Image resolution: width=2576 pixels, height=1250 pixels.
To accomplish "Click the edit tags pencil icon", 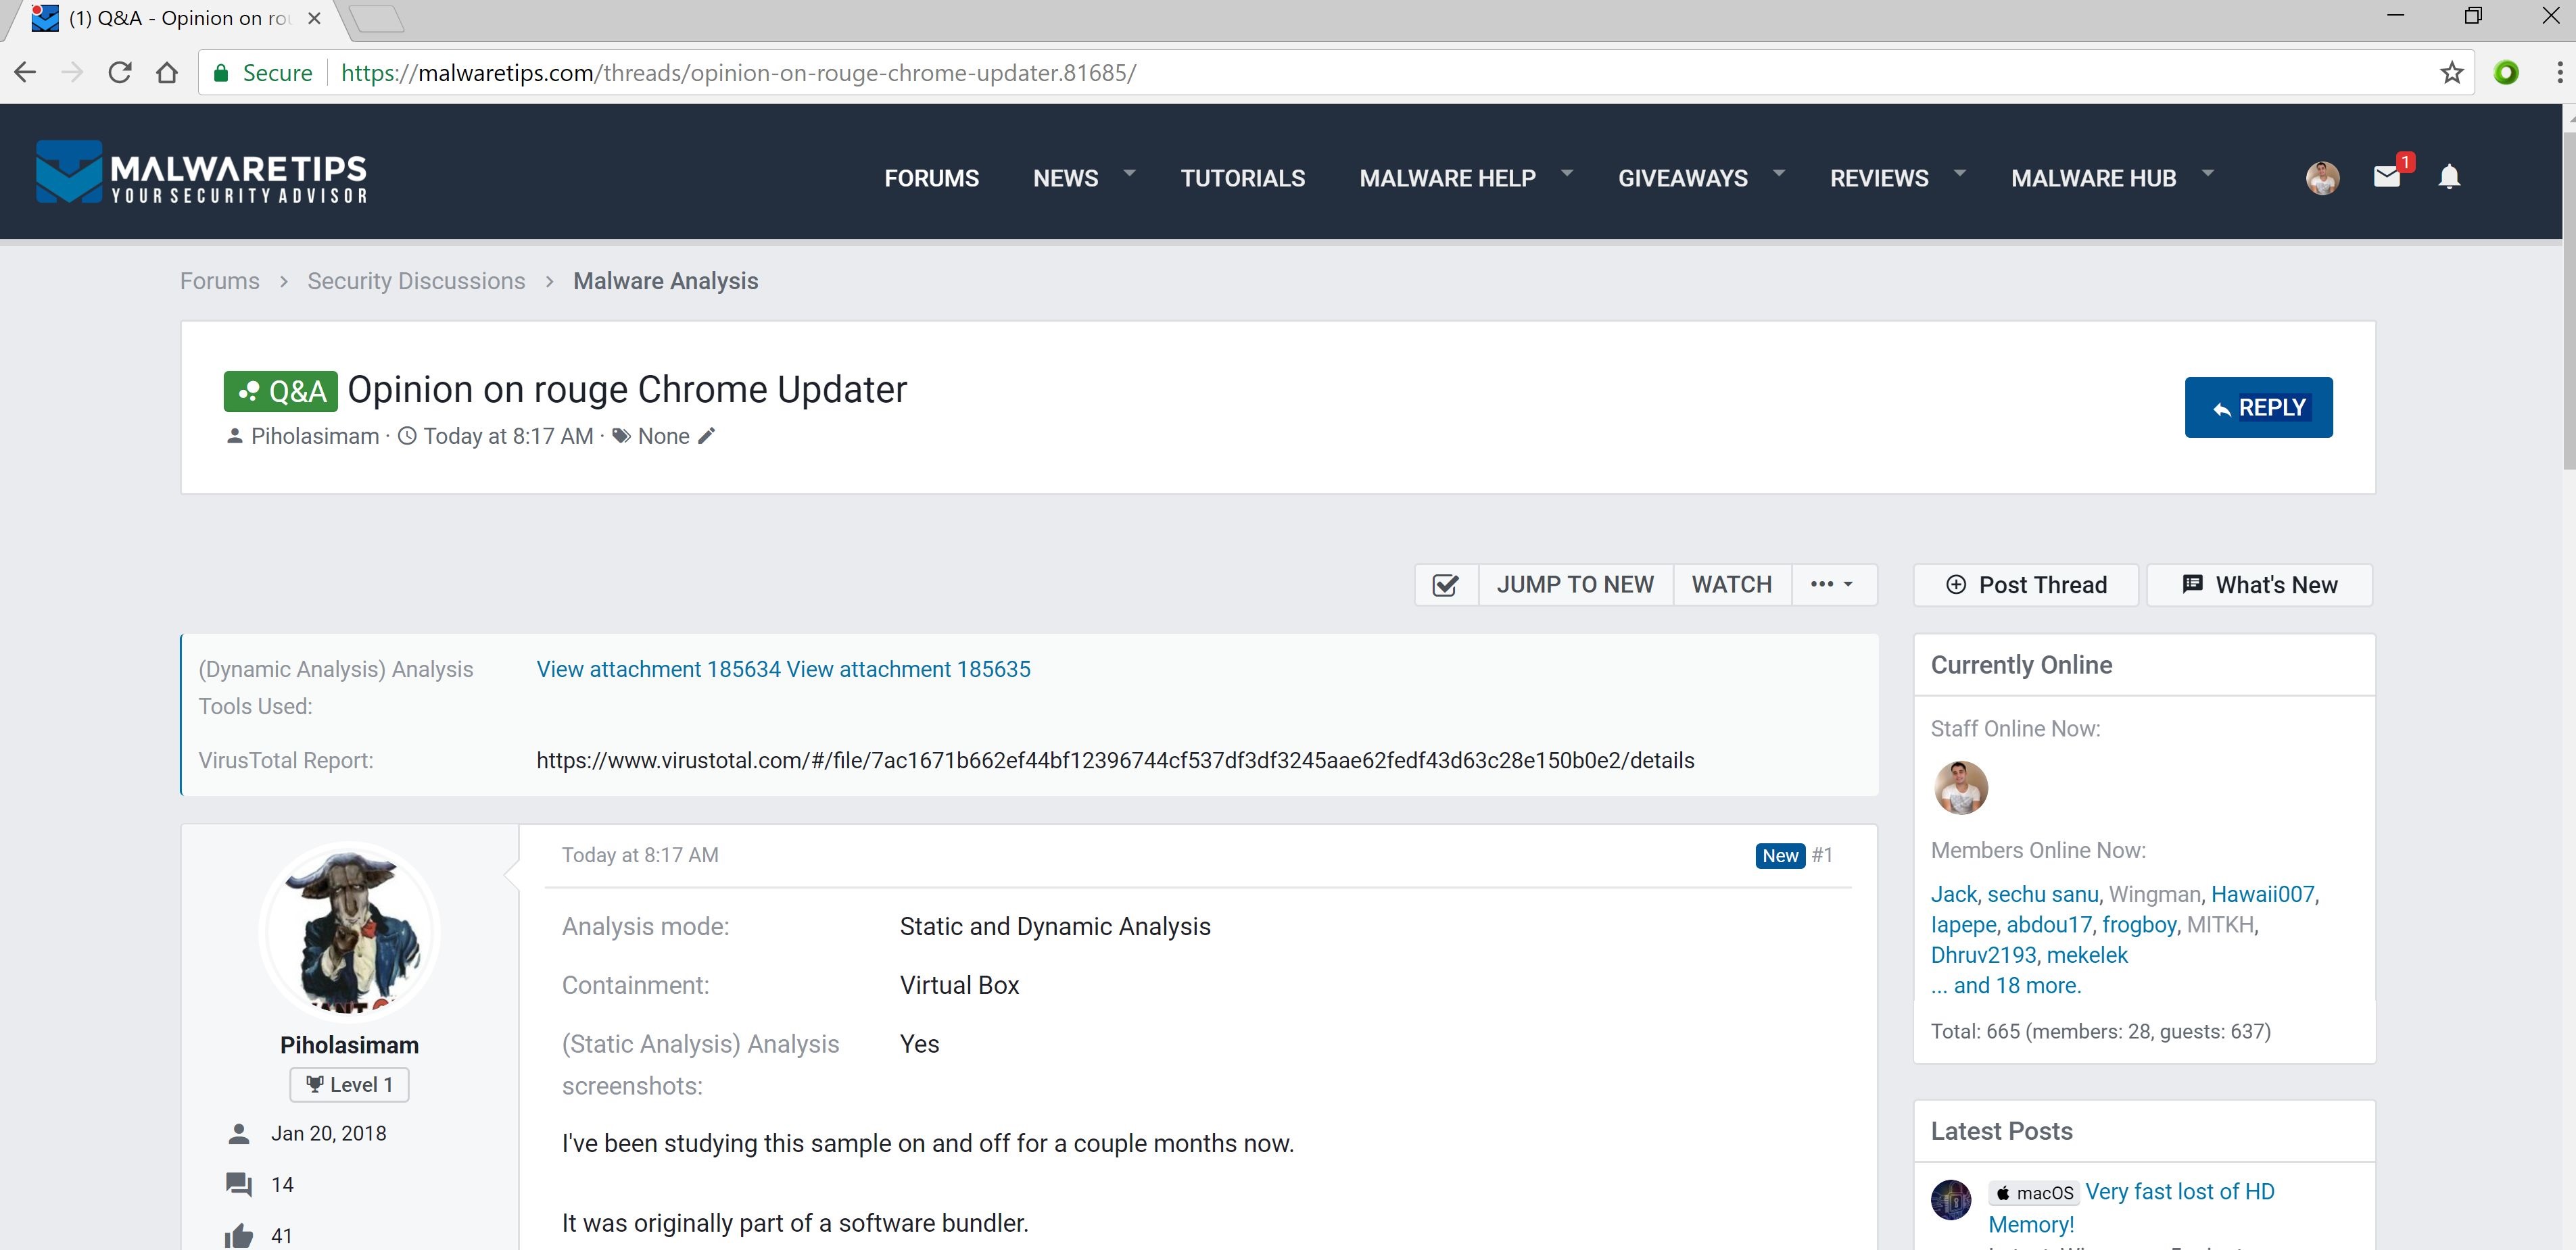I will [707, 436].
